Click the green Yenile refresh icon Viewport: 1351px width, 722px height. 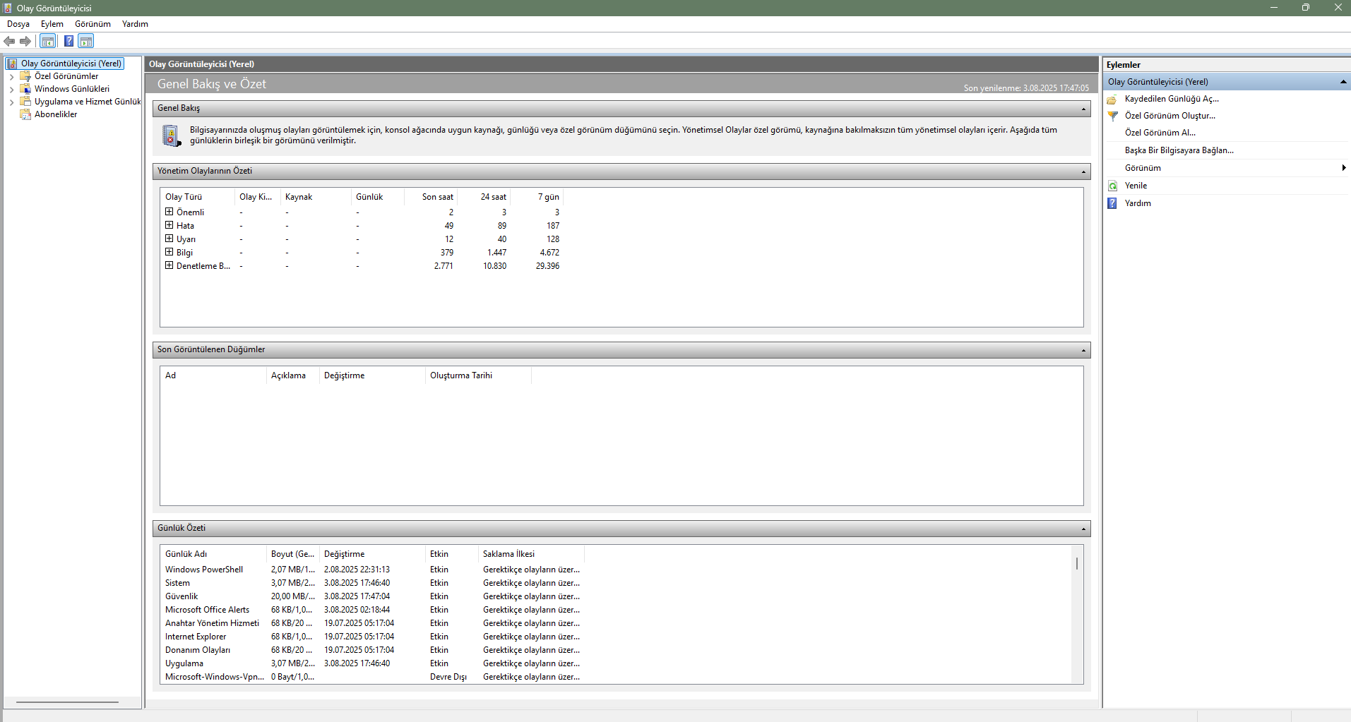pyautogui.click(x=1112, y=186)
